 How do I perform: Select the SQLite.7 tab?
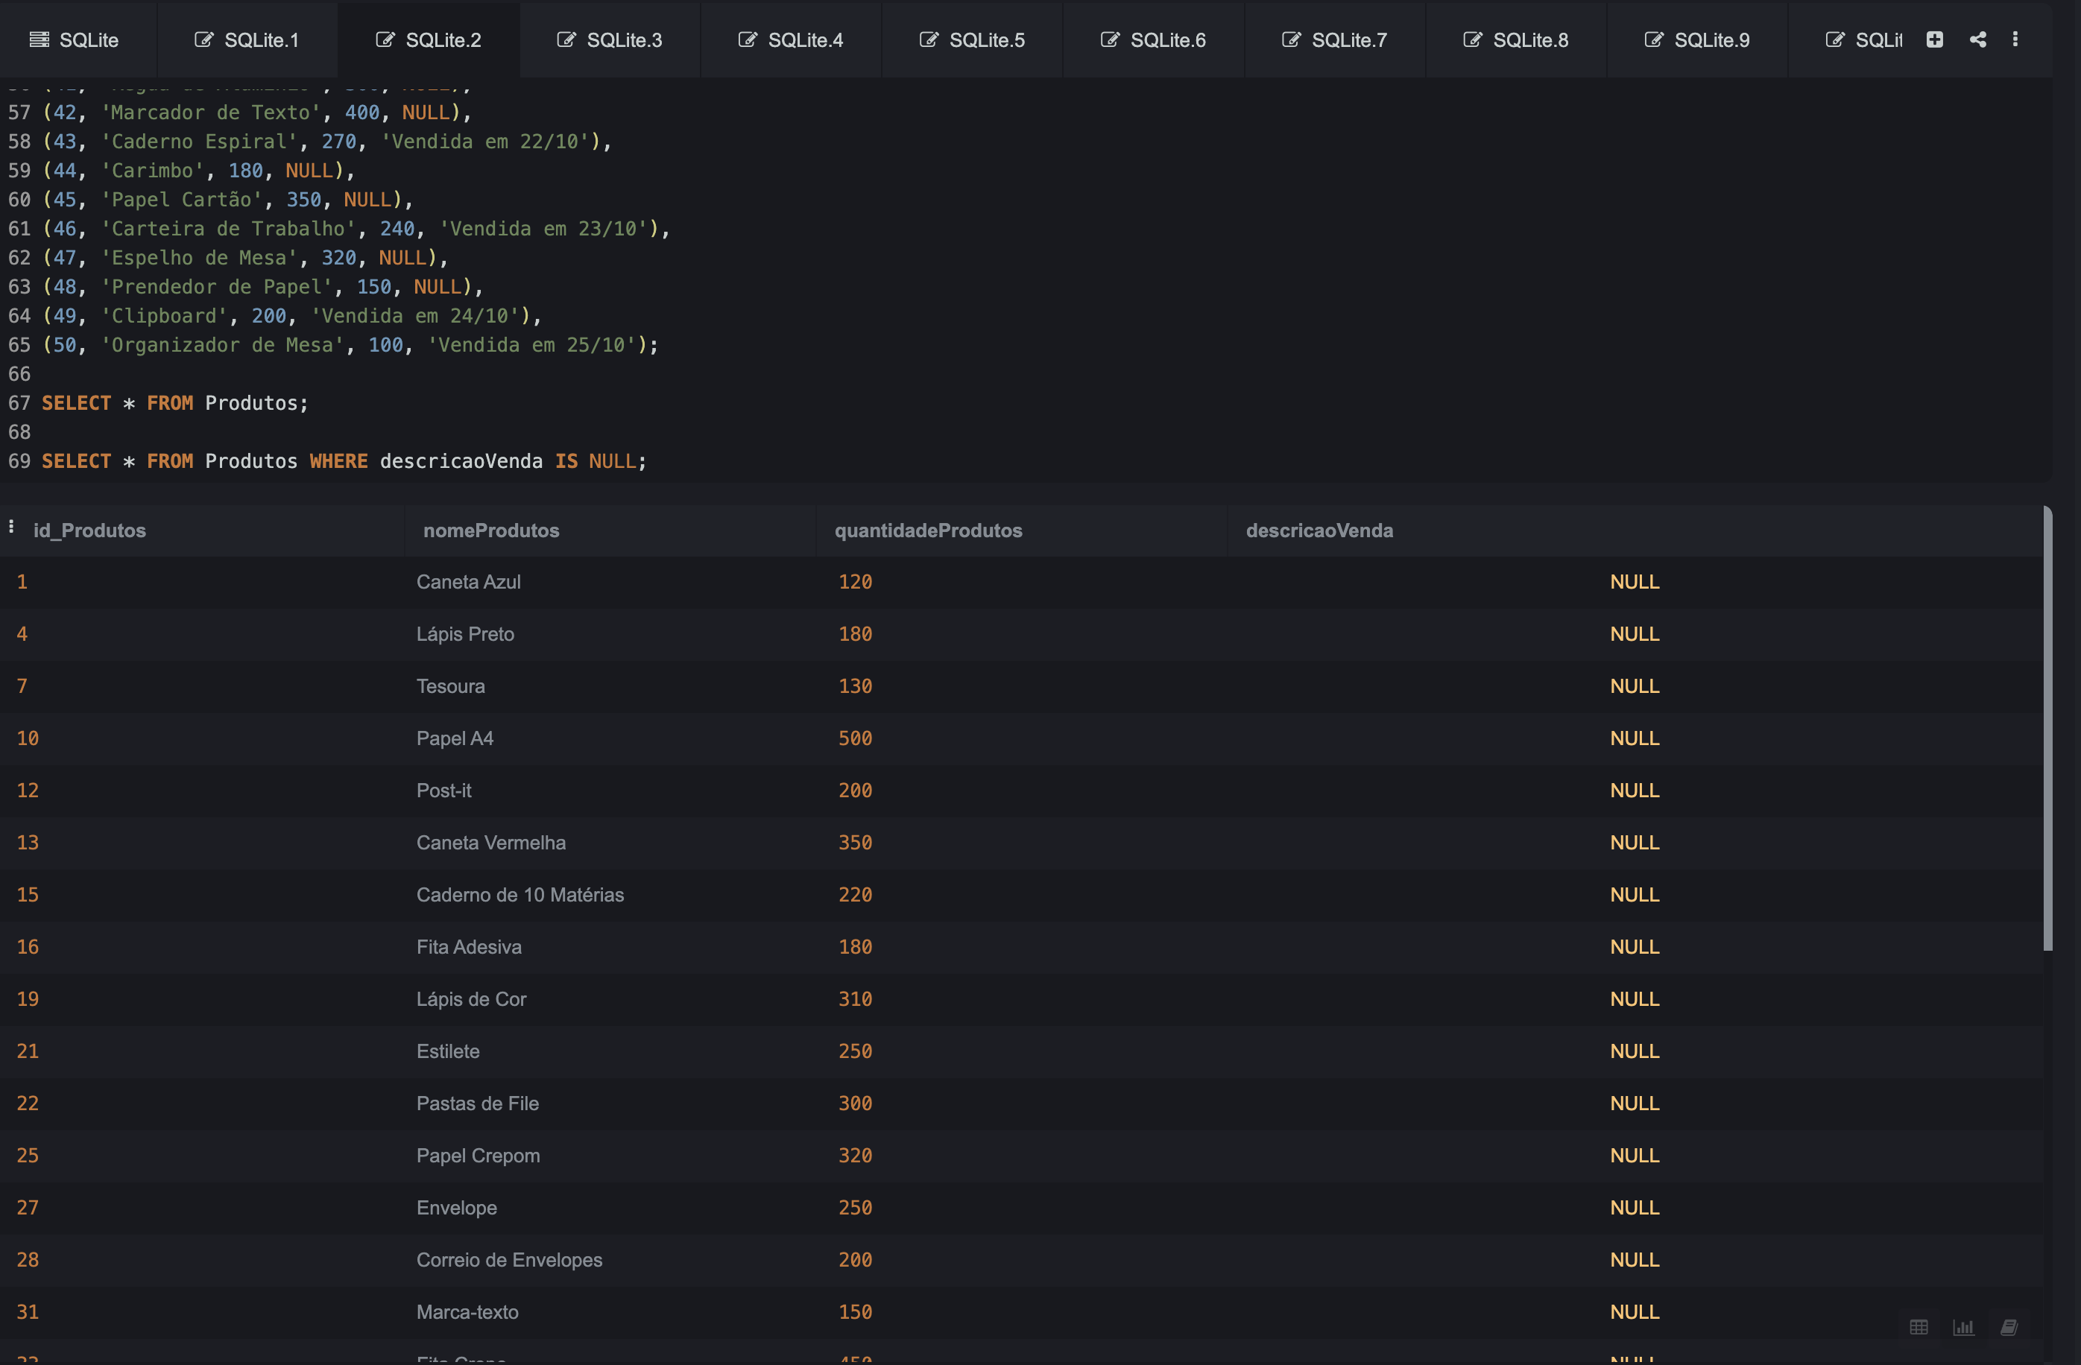pos(1334,40)
